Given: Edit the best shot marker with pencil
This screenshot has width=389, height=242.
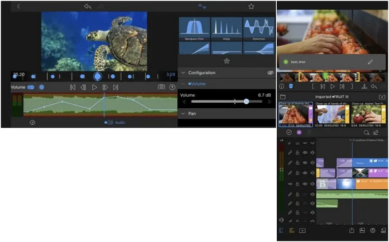Looking at the screenshot, I should (370, 62).
